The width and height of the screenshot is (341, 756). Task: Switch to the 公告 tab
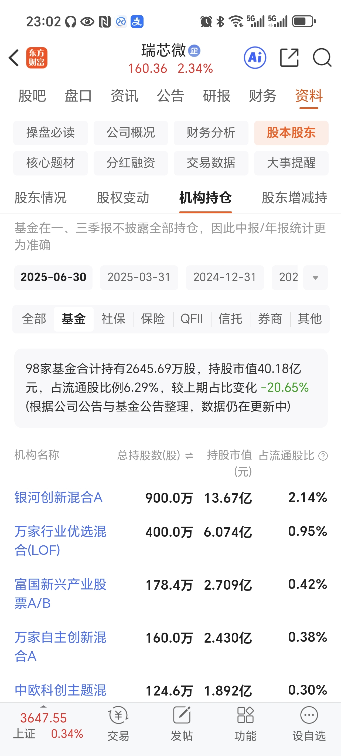coord(170,96)
